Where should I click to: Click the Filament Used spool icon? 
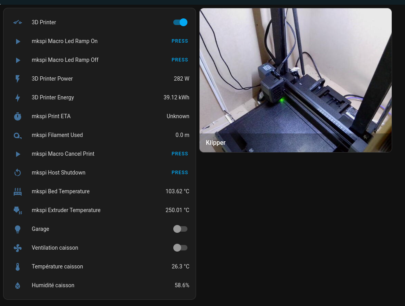(x=18, y=135)
